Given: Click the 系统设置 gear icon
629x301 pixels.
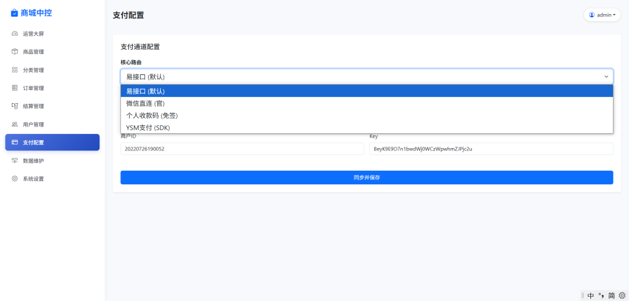Looking at the screenshot, I should (x=15, y=179).
